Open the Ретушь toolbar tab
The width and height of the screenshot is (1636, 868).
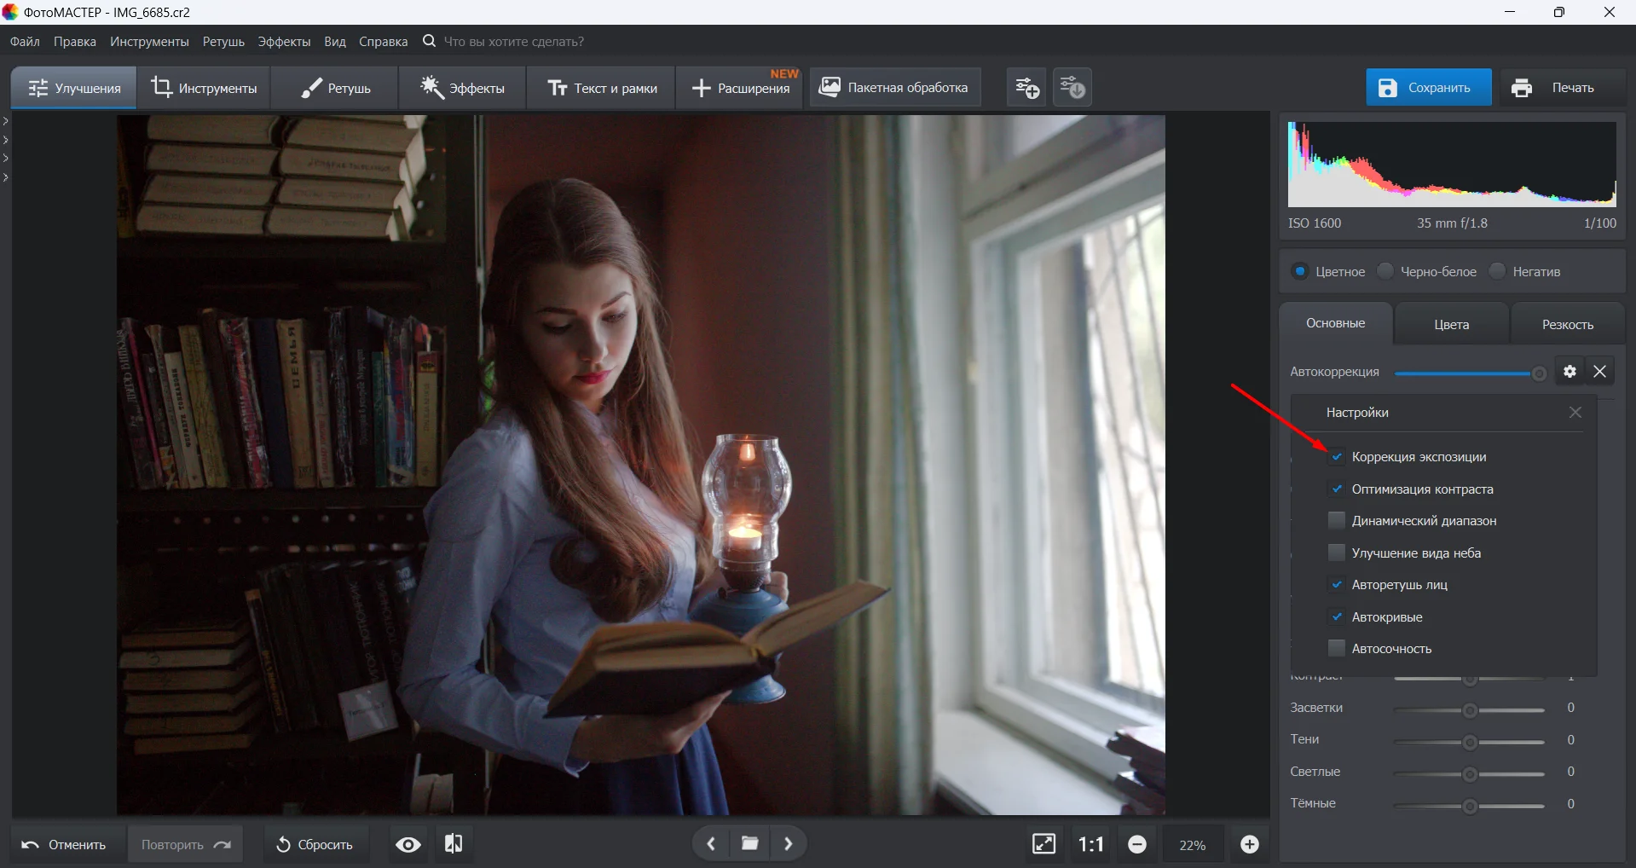335,88
